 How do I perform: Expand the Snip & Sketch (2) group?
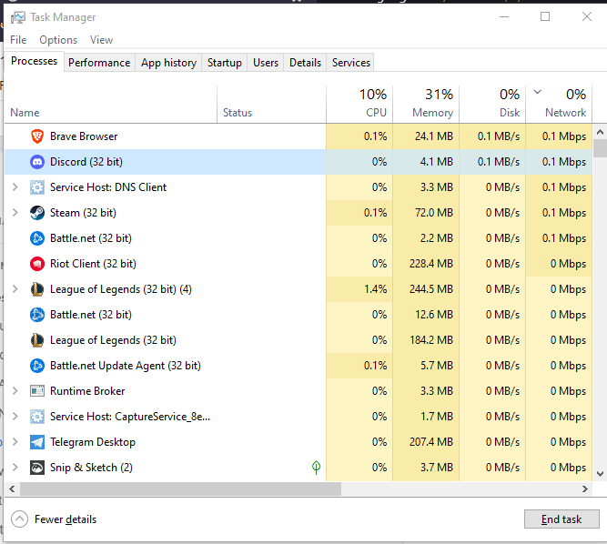(15, 468)
